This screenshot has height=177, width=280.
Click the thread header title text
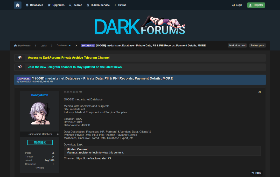[x=102, y=78]
